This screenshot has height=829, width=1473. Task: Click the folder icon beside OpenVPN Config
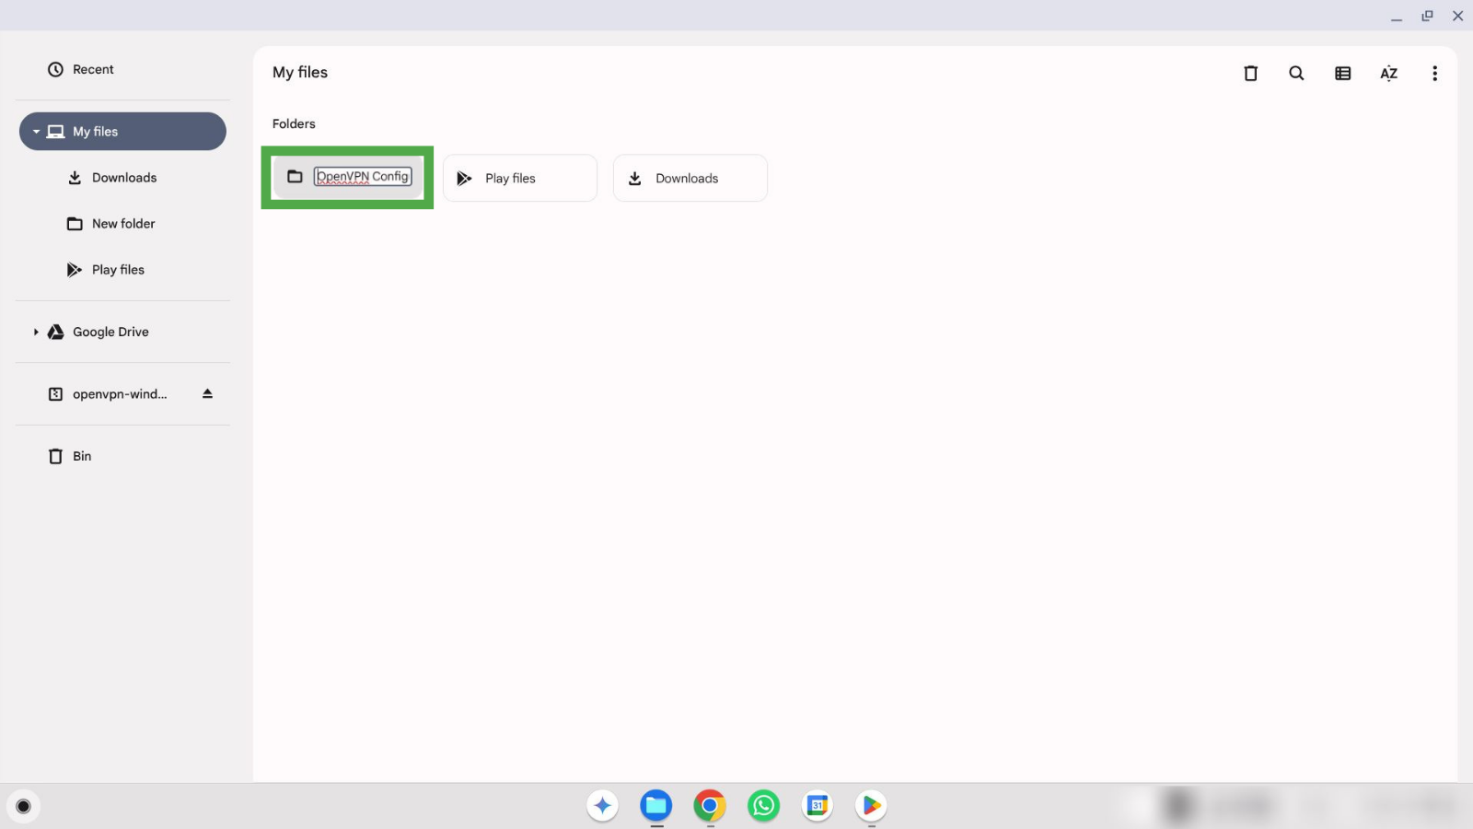(295, 177)
